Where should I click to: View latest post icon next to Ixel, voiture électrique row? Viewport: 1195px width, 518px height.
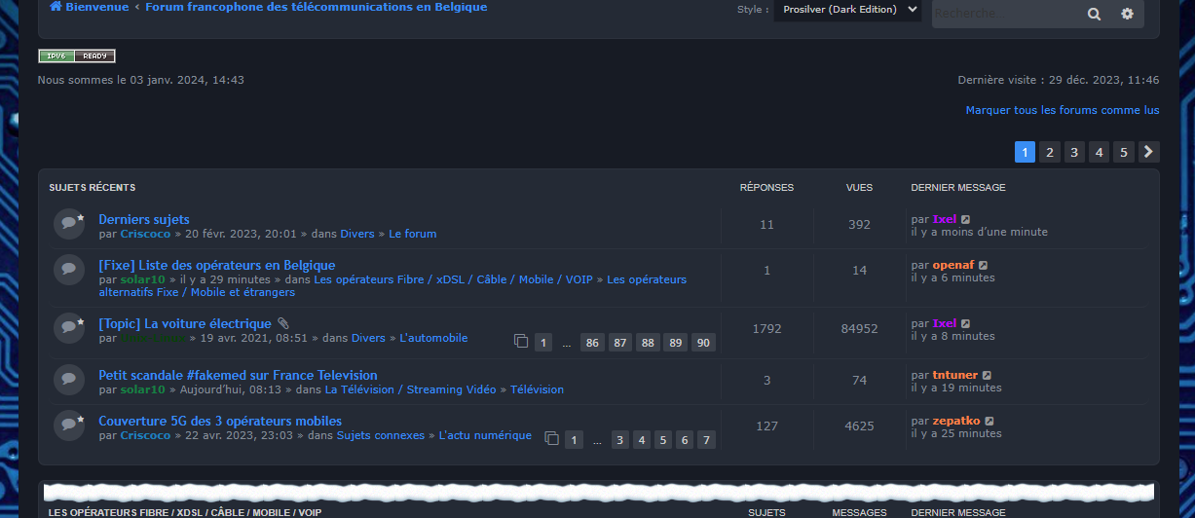(x=966, y=323)
